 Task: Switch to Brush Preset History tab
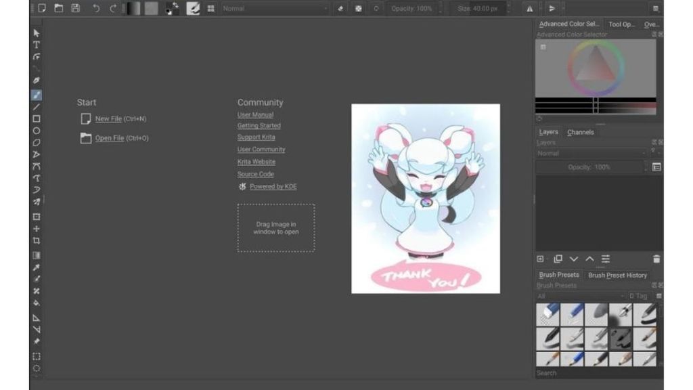click(617, 275)
